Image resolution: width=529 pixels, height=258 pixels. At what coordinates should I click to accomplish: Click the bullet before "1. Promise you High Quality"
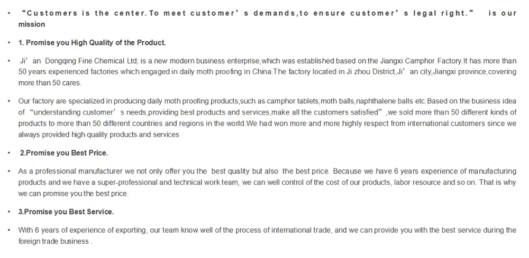coord(11,42)
